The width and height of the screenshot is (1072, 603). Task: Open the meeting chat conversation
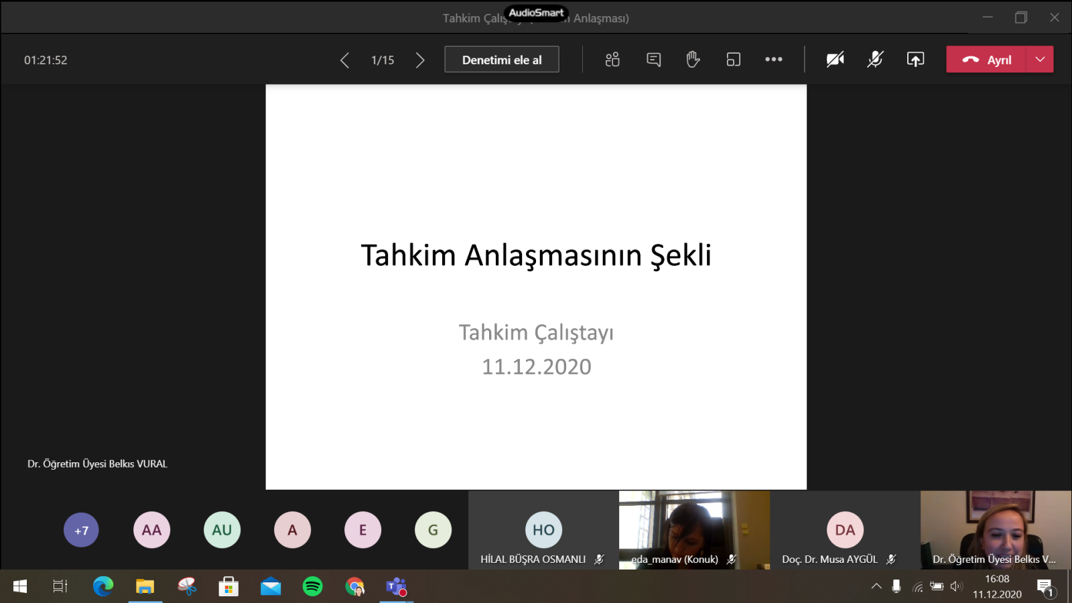pyautogui.click(x=653, y=60)
